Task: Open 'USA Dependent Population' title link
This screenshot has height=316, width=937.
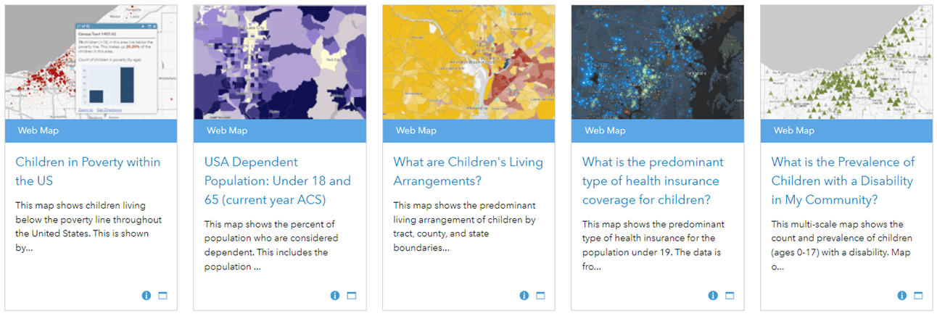Action: click(x=277, y=180)
